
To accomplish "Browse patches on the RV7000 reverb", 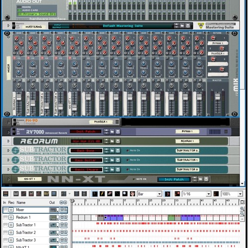I will coord(112,132).
